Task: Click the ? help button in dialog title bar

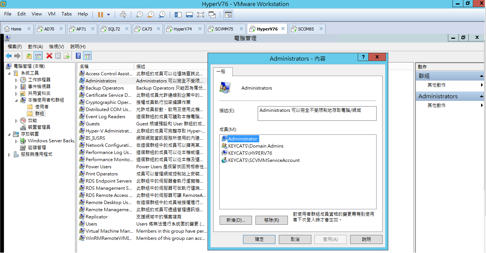Action: click(363, 57)
